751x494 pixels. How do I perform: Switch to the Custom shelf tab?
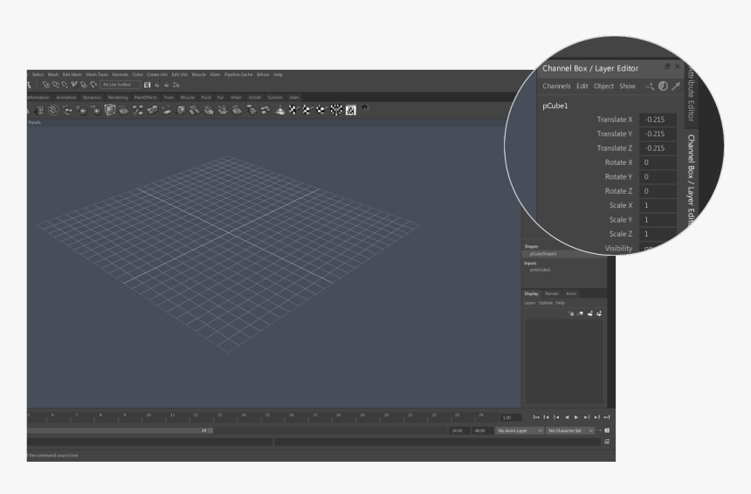coord(275,97)
